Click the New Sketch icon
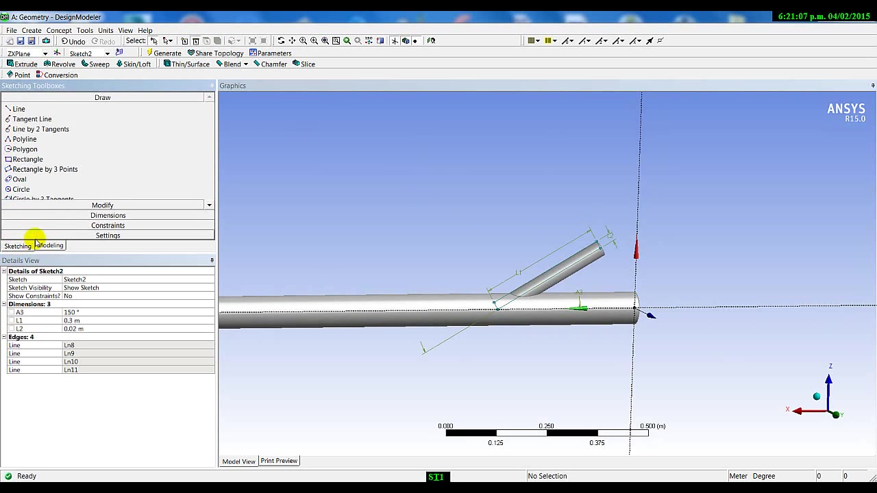The height and width of the screenshot is (493, 877). (x=119, y=53)
